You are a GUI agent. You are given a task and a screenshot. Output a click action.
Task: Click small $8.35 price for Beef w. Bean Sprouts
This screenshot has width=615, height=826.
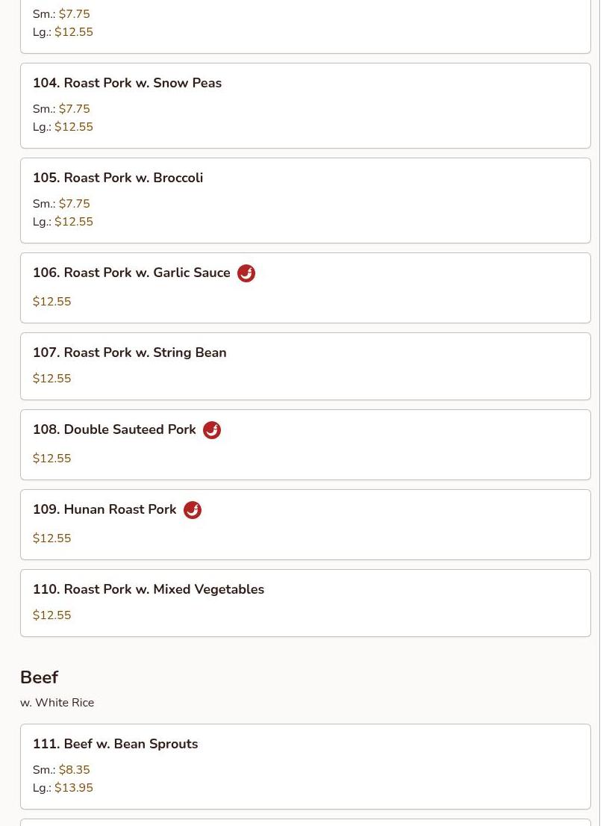click(74, 770)
